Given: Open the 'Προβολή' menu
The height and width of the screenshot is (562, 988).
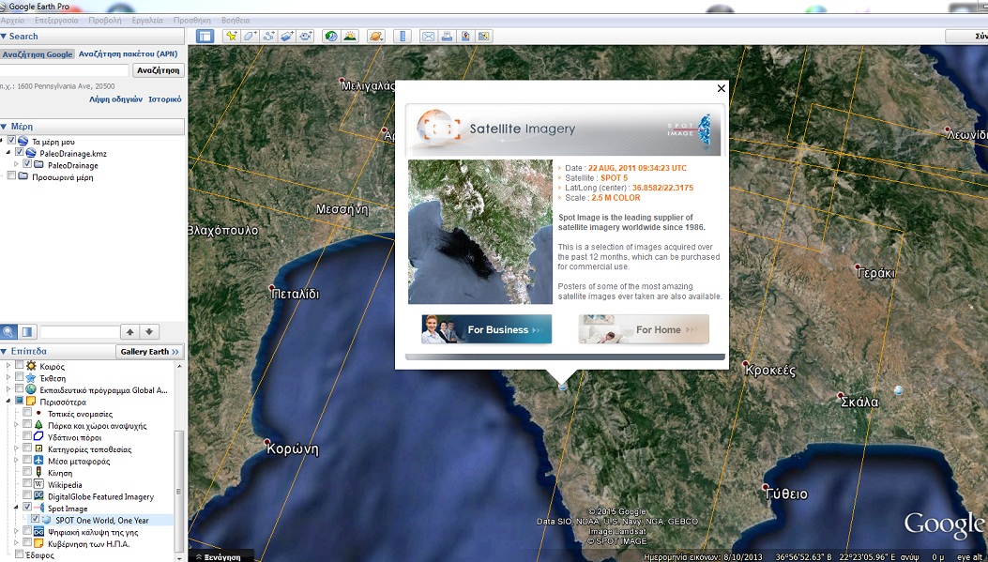Looking at the screenshot, I should [104, 20].
